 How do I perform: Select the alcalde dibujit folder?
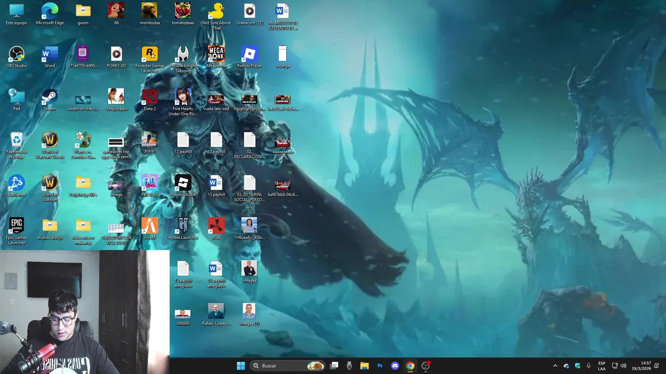coord(50,229)
